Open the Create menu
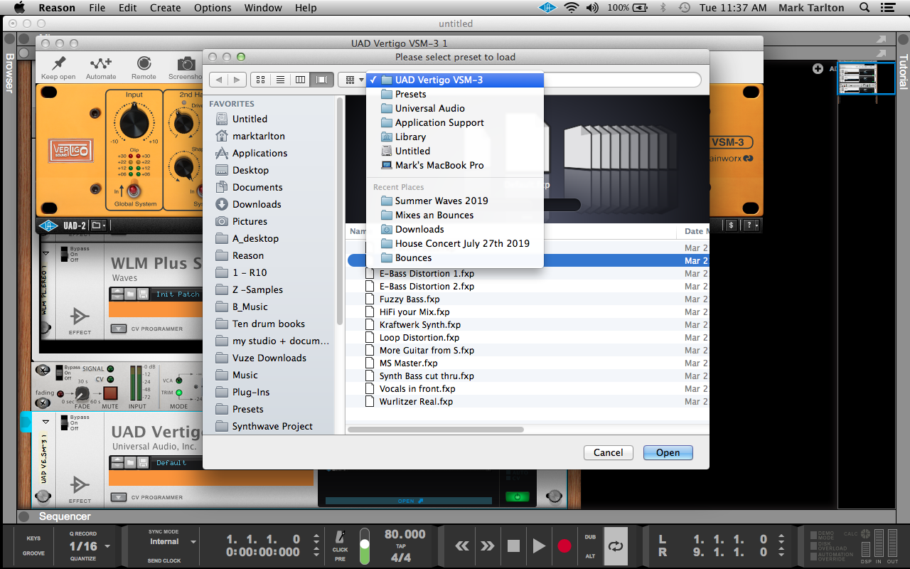Screen dimensions: 910x569 pos(165,8)
